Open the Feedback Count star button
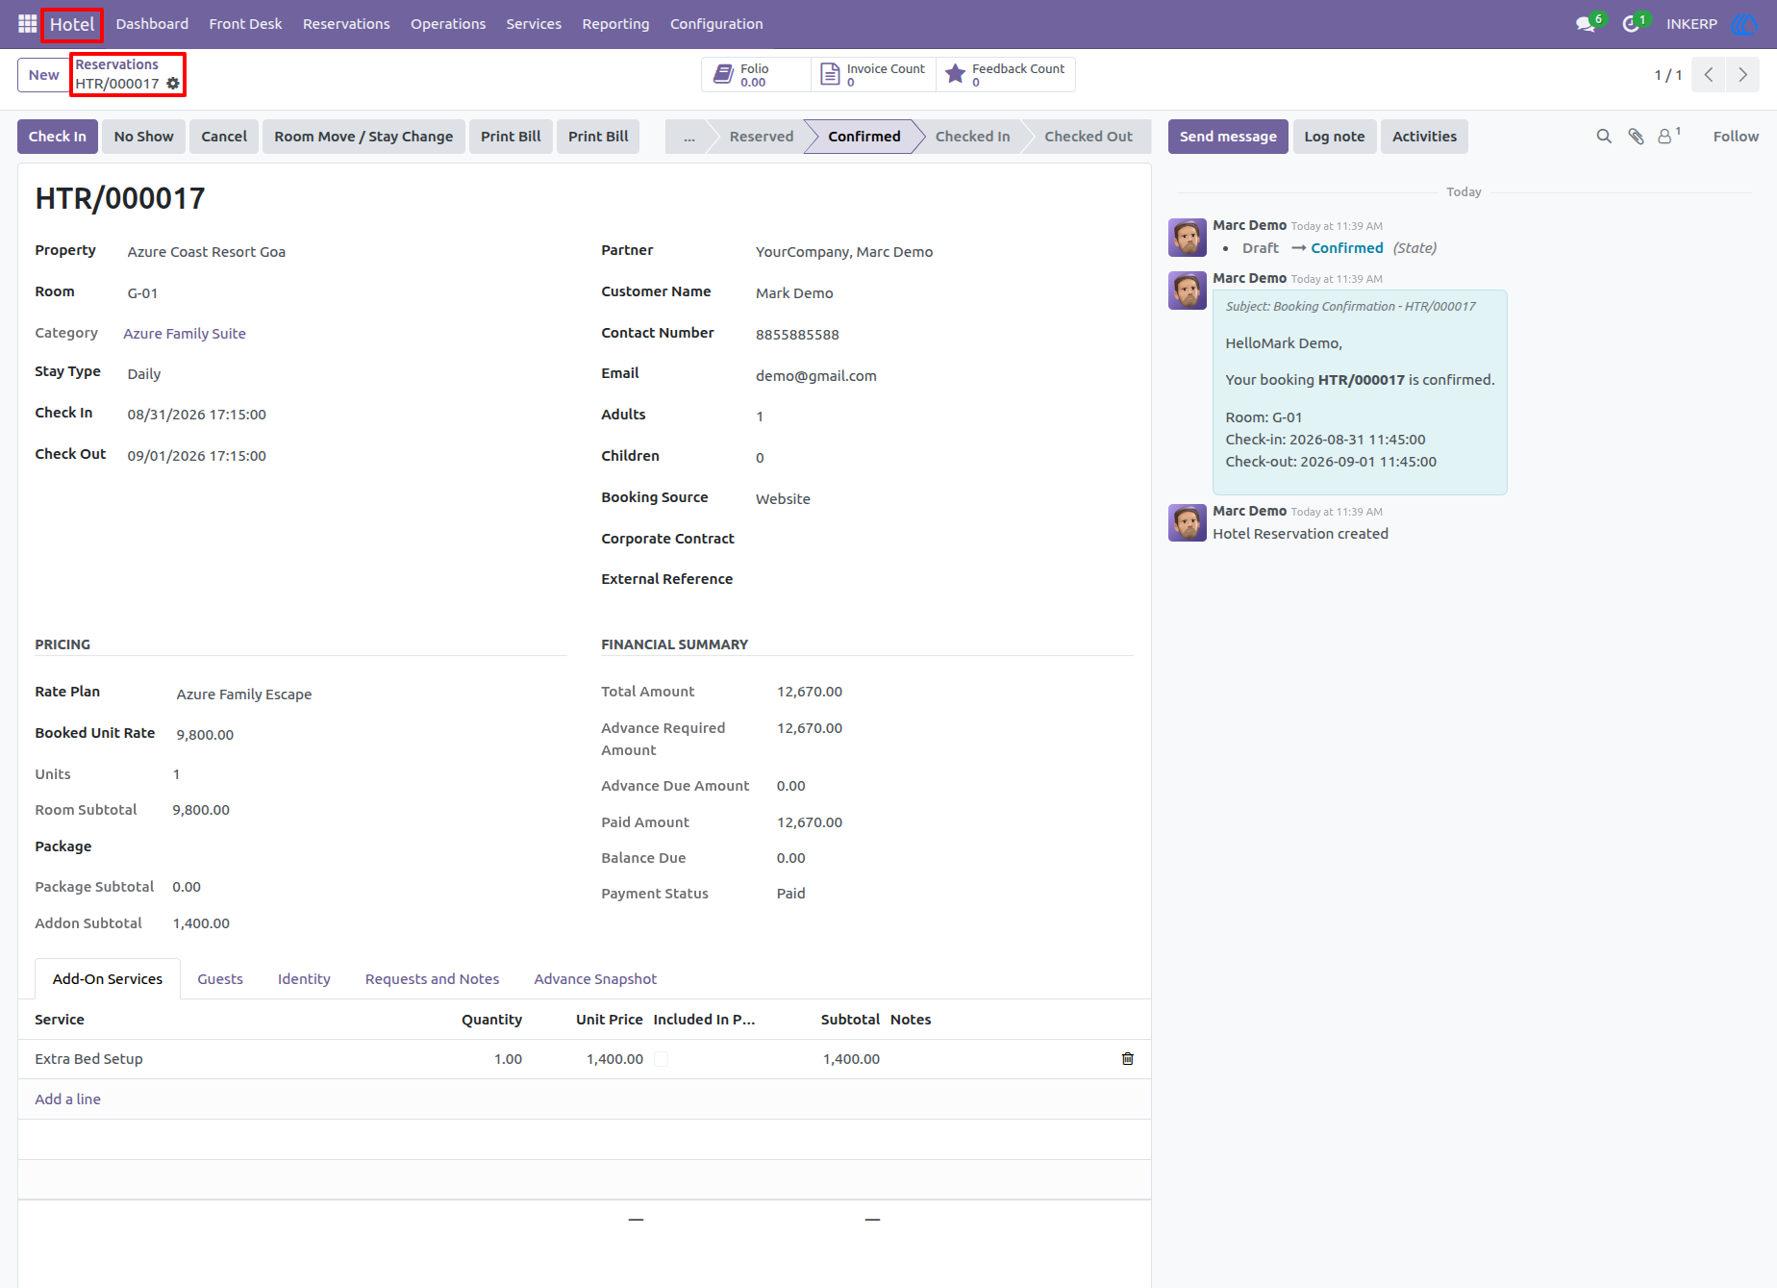The image size is (1777, 1288). 1005,75
